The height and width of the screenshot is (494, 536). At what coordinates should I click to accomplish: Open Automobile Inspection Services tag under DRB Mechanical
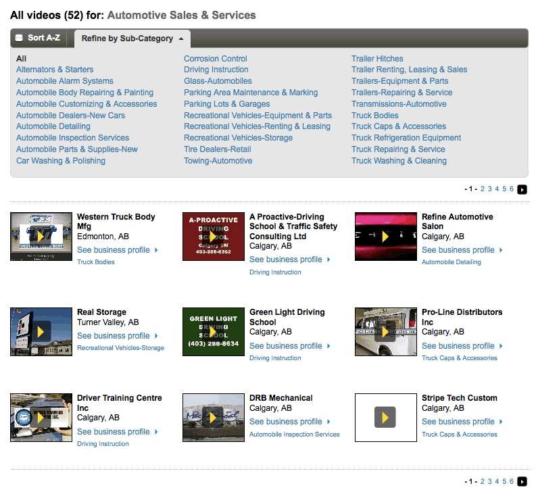point(294,434)
